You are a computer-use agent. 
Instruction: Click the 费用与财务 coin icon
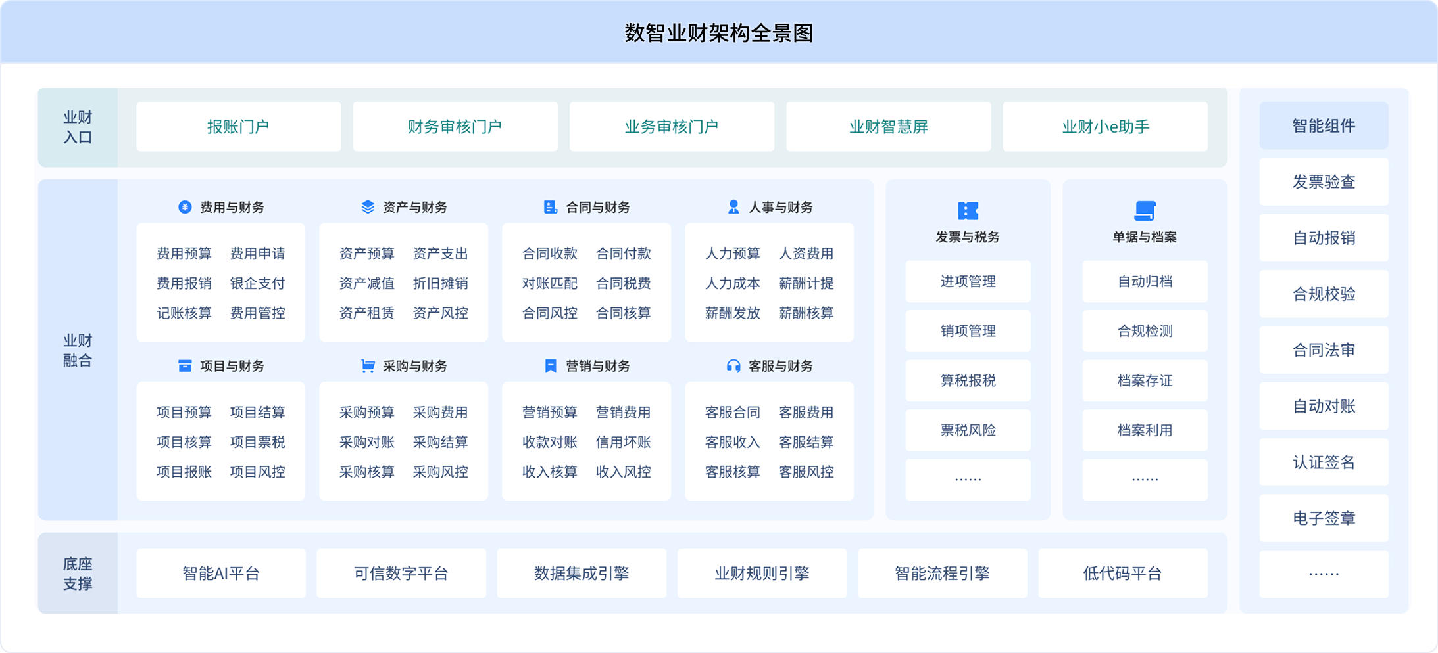[185, 207]
